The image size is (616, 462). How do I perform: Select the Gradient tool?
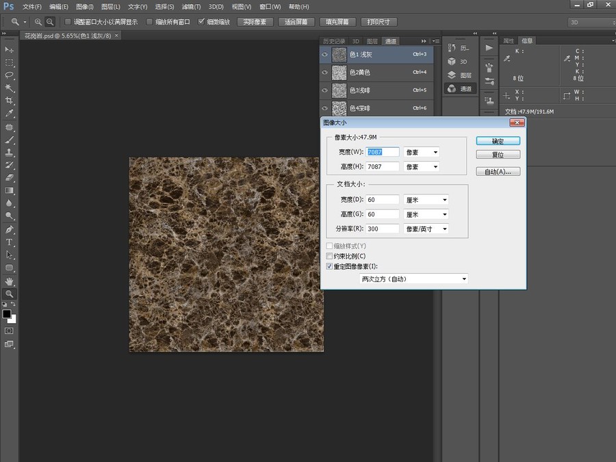coord(9,190)
